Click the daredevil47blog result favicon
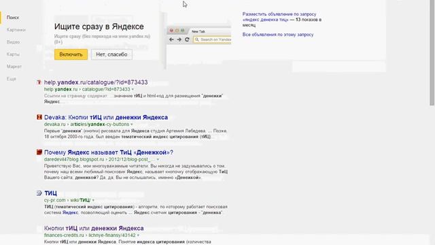The image size is (435, 245). point(39,152)
